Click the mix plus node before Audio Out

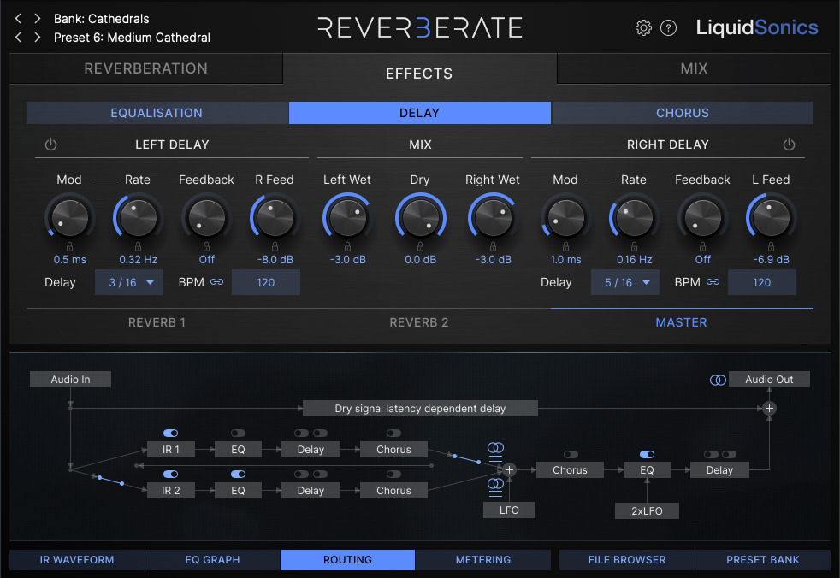click(x=769, y=408)
